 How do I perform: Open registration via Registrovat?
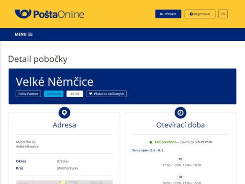[x=200, y=14]
